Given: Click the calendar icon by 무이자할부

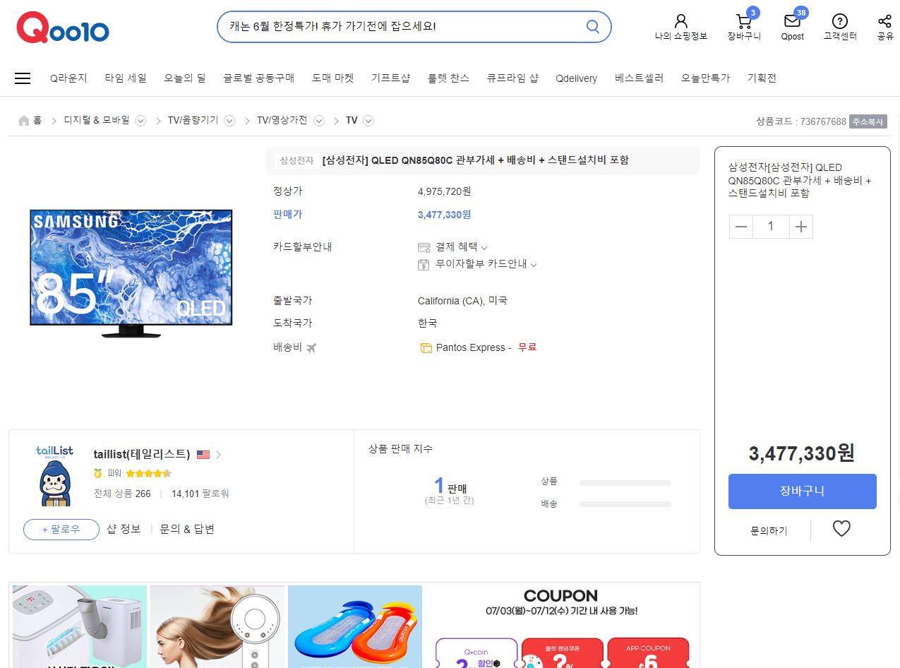Looking at the screenshot, I should (x=424, y=265).
